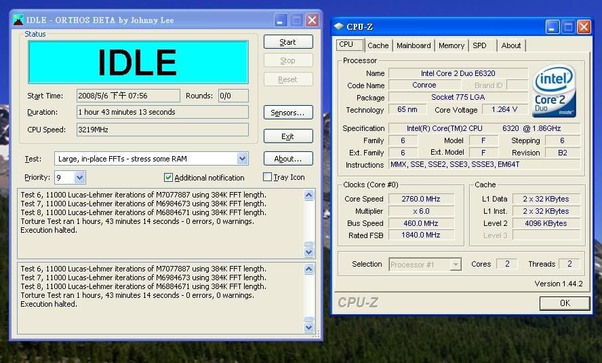Click the Bus Speed value 460.0 MHz
The width and height of the screenshot is (602, 363).
click(x=421, y=223)
